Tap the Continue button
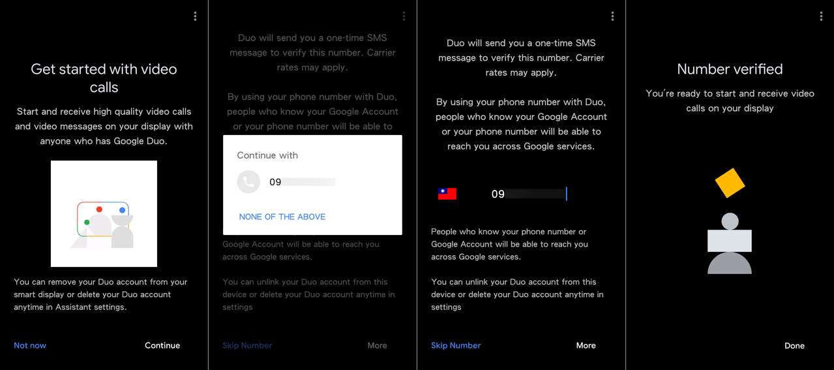 pos(162,345)
